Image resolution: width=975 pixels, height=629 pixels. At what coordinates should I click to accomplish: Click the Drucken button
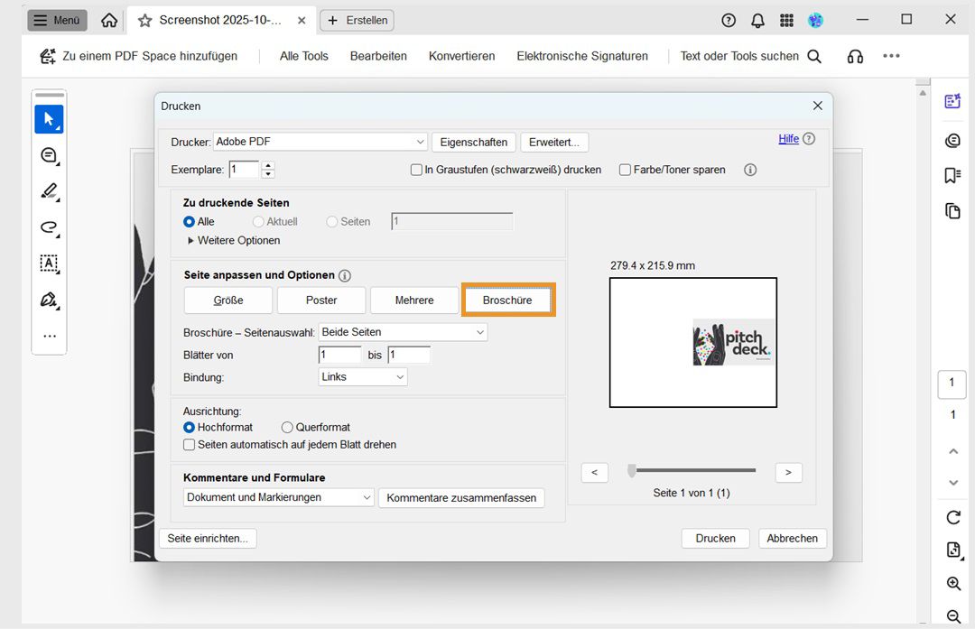pos(716,538)
